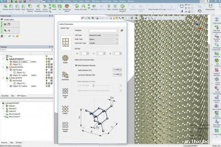Screen dimensions: 221x147
Task: Open Connector Type dropdown showing Cylinder
Action: pos(103,43)
